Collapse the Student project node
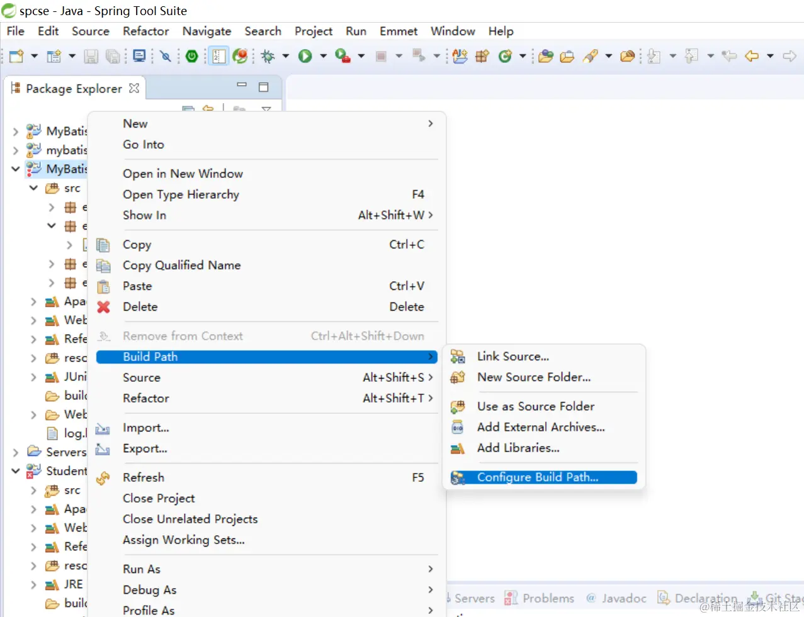This screenshot has width=804, height=617. [x=16, y=471]
